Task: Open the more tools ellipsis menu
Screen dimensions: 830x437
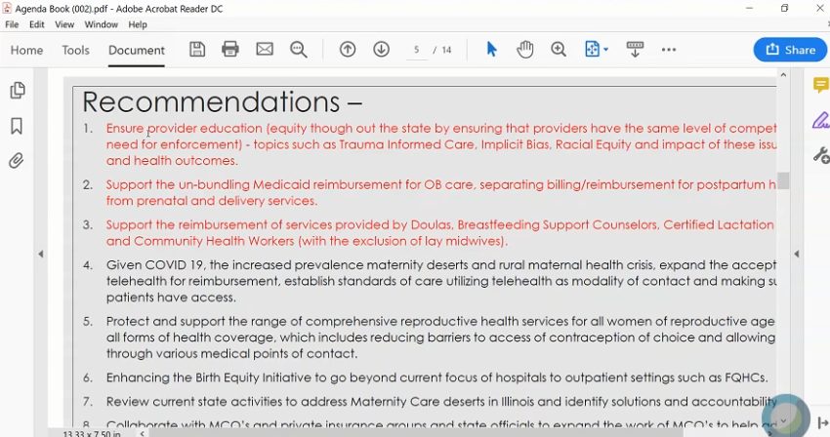Action: pos(669,50)
